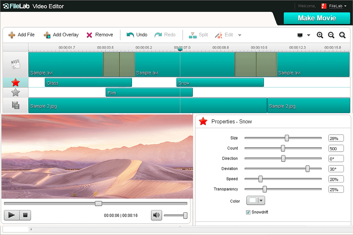
Task: Click the Add File plus icon
Action: (x=12, y=35)
